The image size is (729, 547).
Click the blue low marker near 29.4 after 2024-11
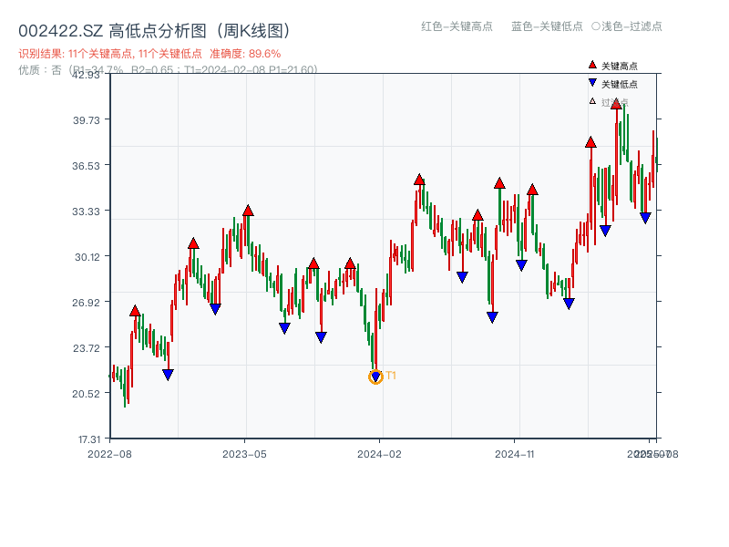click(x=521, y=265)
